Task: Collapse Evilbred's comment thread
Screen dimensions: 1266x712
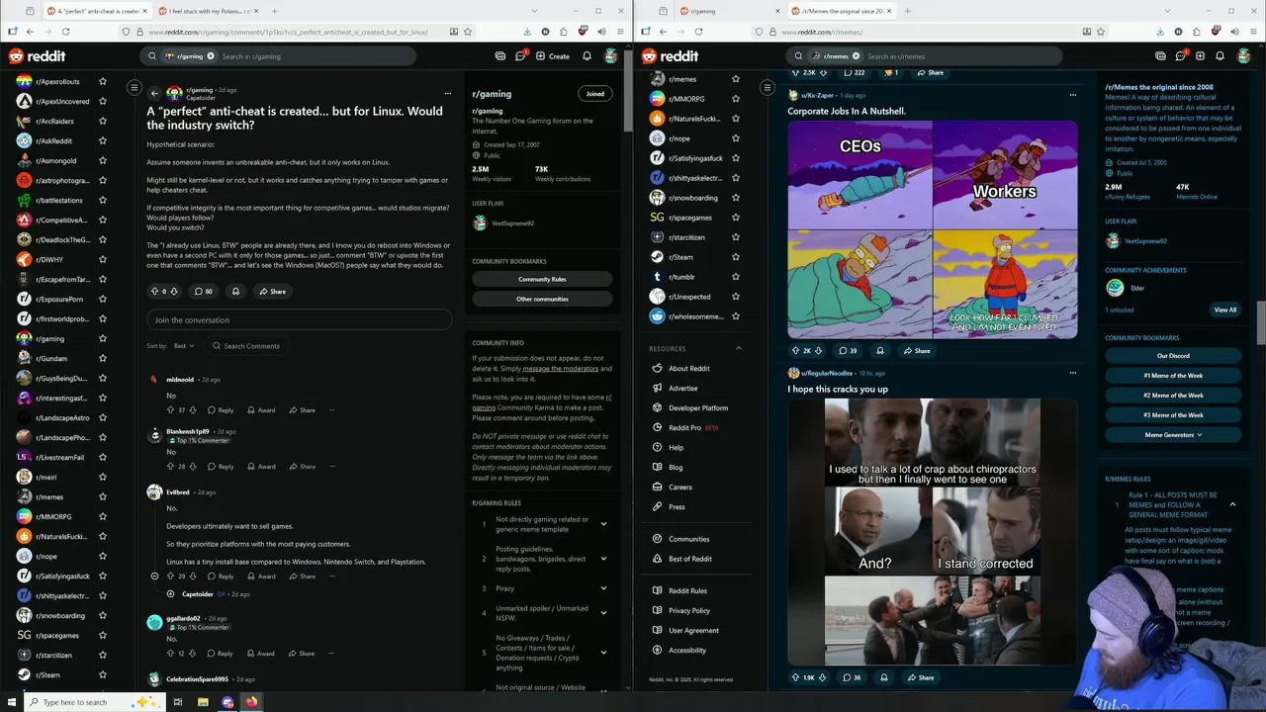Action: coord(154,576)
